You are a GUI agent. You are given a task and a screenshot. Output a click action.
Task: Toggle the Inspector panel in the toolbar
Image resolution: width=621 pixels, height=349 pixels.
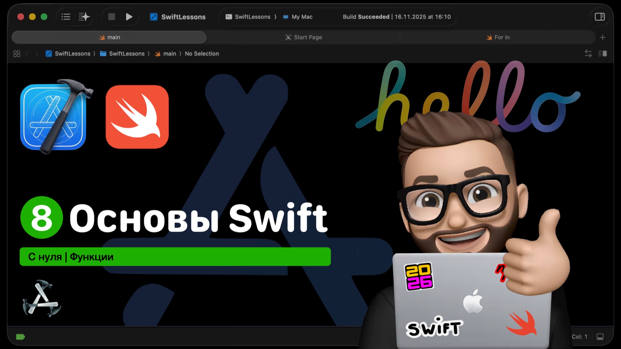[599, 16]
